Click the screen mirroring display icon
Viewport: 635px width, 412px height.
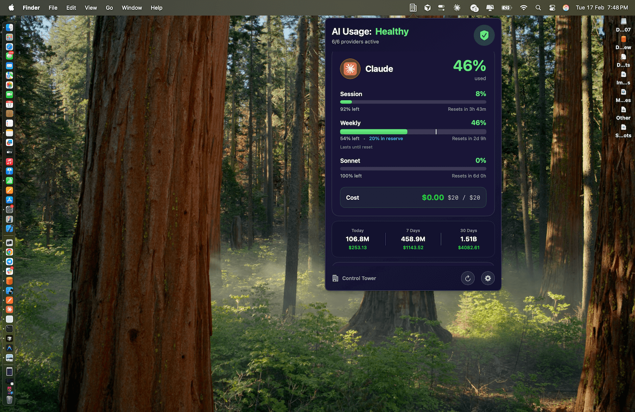click(x=490, y=7)
